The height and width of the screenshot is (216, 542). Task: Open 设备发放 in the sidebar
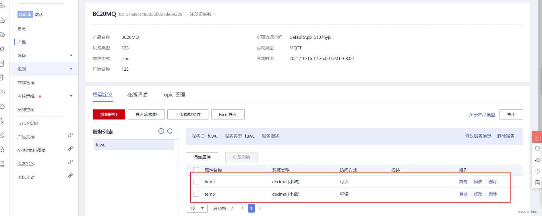click(26, 164)
